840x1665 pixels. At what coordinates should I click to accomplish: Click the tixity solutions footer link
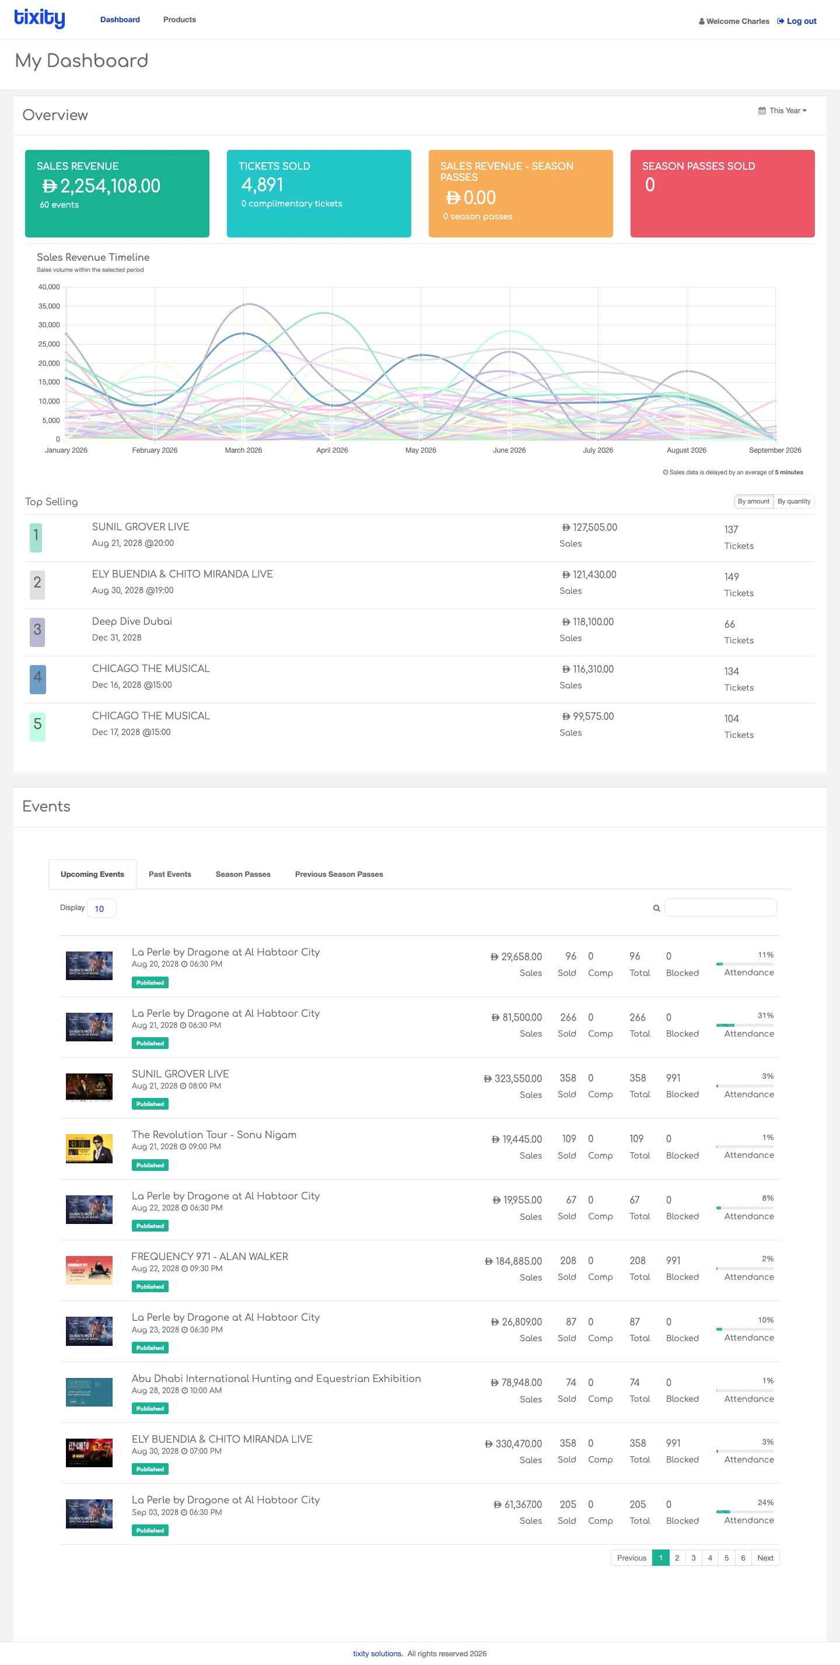pyautogui.click(x=378, y=1653)
